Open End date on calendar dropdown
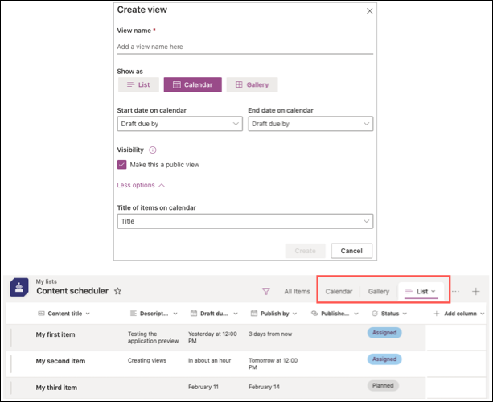The height and width of the screenshot is (402, 493). tap(310, 124)
